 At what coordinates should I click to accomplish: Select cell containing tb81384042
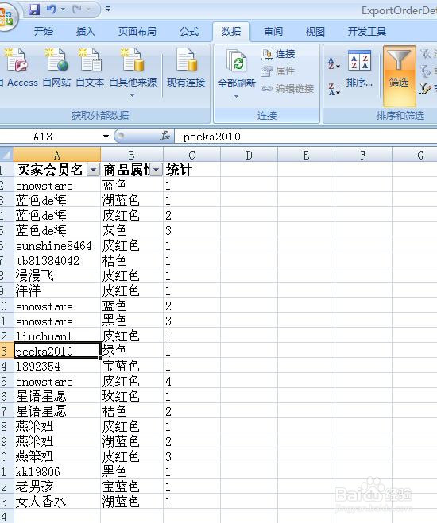tap(57, 261)
